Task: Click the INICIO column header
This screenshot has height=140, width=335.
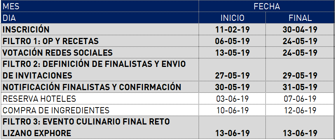Action: coord(232,18)
